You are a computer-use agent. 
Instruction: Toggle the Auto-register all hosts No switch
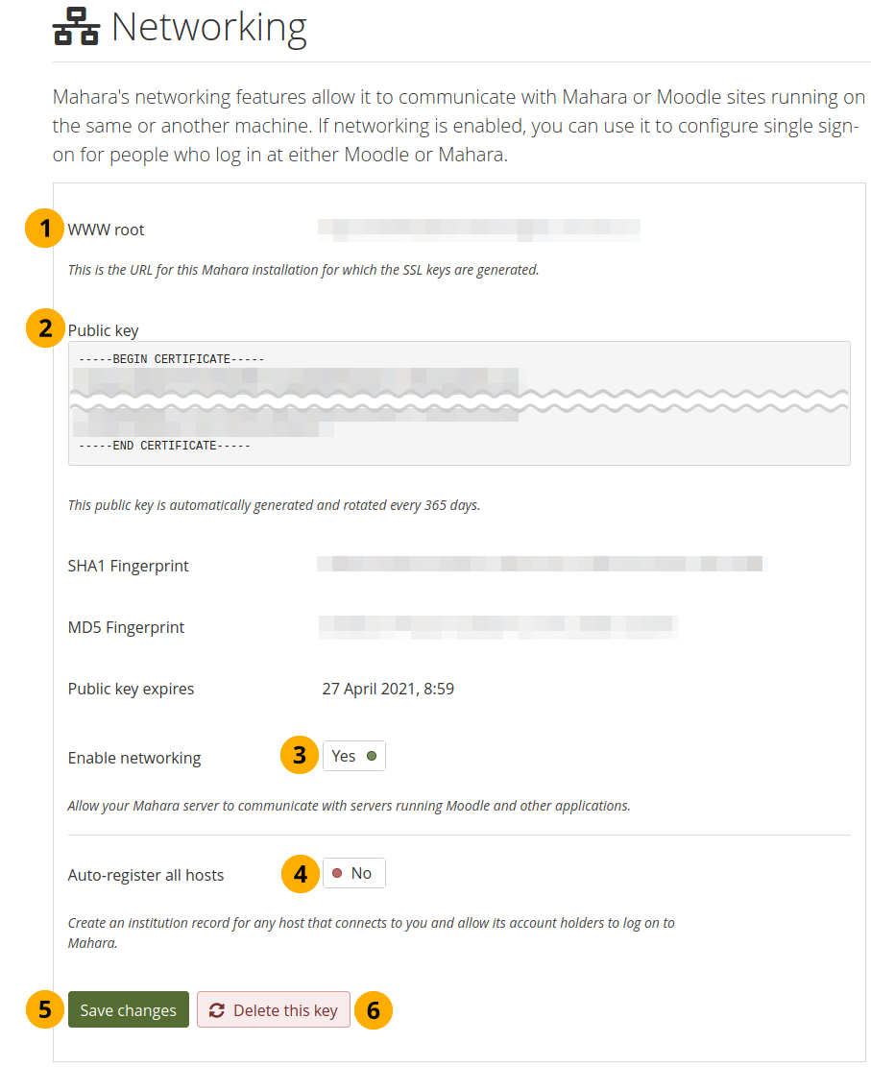click(x=353, y=873)
